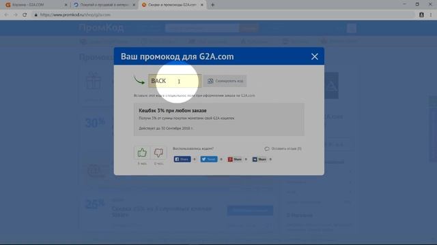
Task: Share the promo code on Facebook
Action: 182,159
